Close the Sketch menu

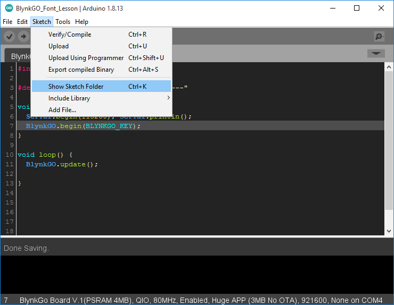[42, 22]
